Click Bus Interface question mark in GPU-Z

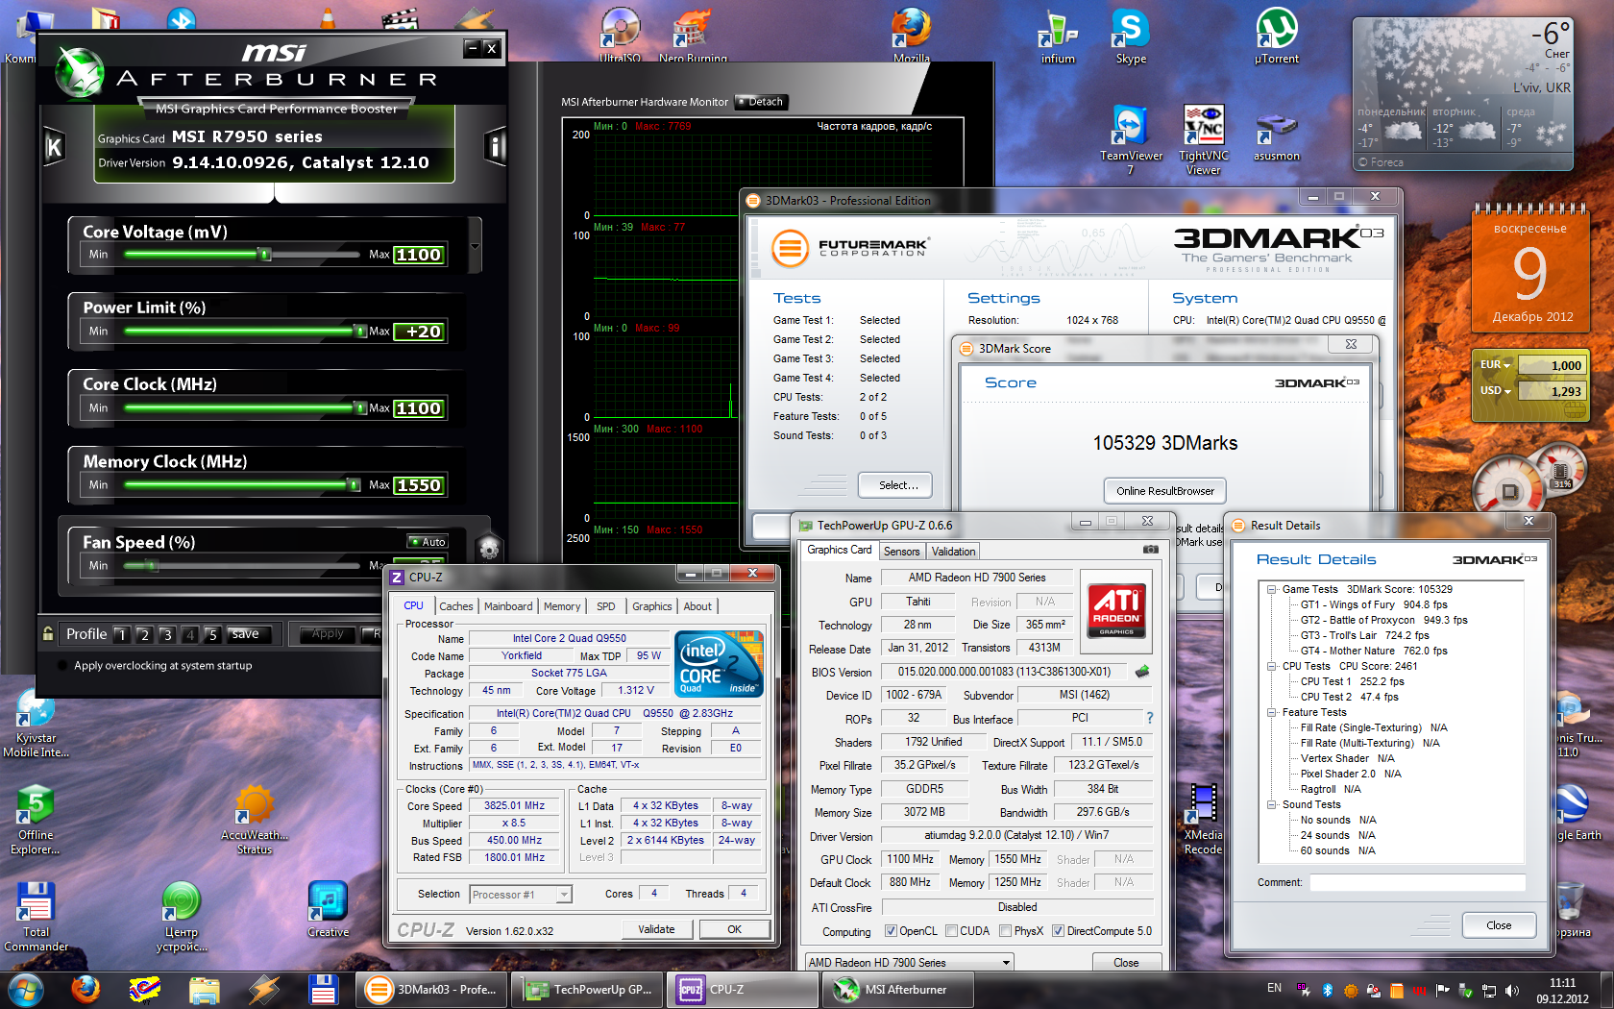tap(1149, 718)
